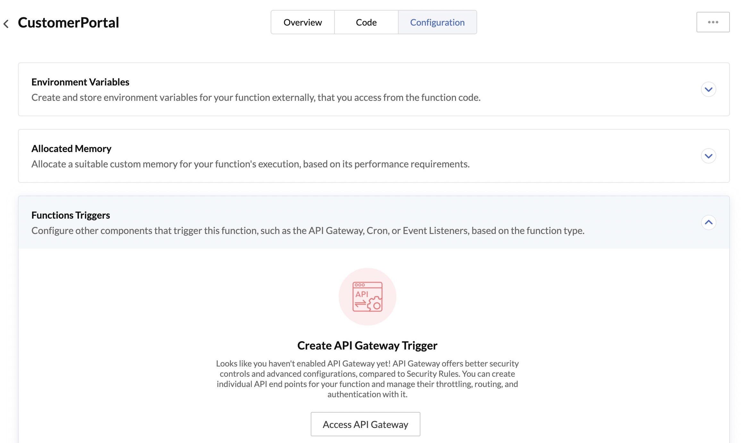743x443 pixels.
Task: Click the chevron on Environment Variables
Action: click(x=709, y=89)
